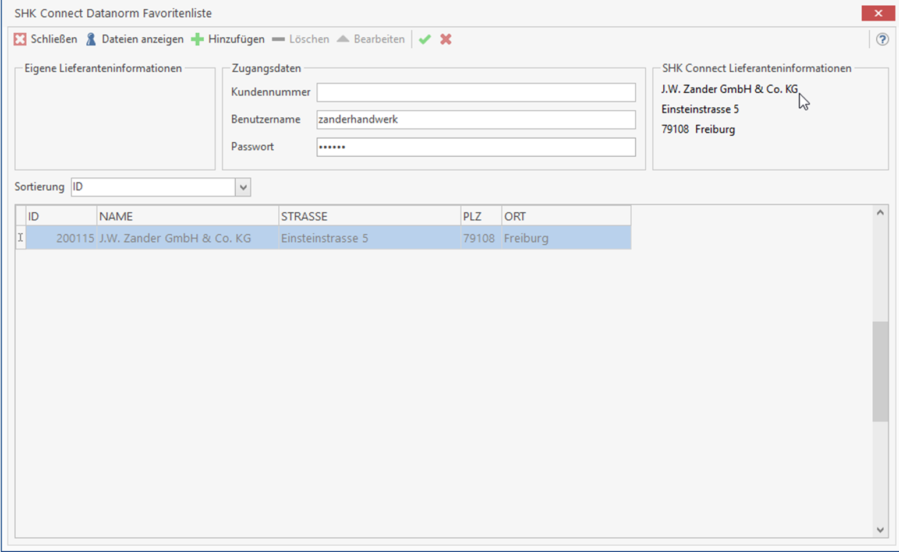899x552 pixels.
Task: Click the green plus Hinzufügen icon
Action: (197, 39)
